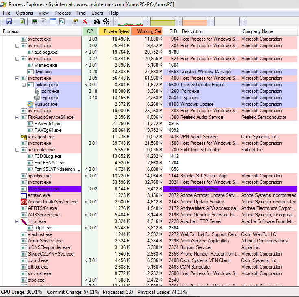Toggle the Show Process Tree toolbar icon
The height and width of the screenshot is (297, 299).
[44, 22]
